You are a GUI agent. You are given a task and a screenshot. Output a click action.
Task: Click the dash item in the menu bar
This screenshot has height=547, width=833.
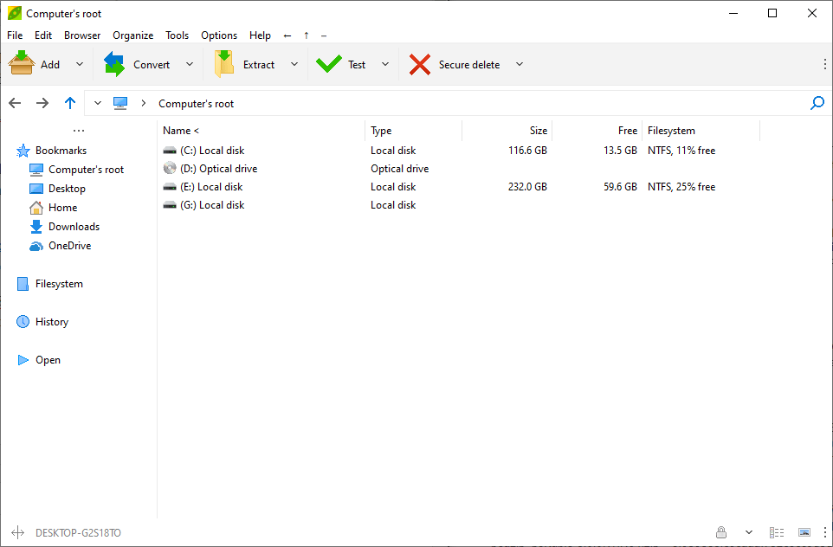click(x=324, y=35)
